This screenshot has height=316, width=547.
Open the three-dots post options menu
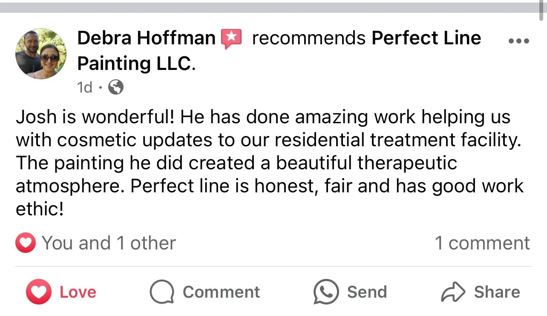[x=519, y=41]
